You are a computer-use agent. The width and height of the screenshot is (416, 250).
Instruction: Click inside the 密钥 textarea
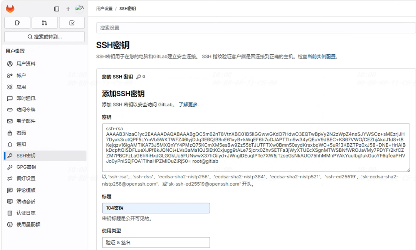pyautogui.click(x=256, y=148)
